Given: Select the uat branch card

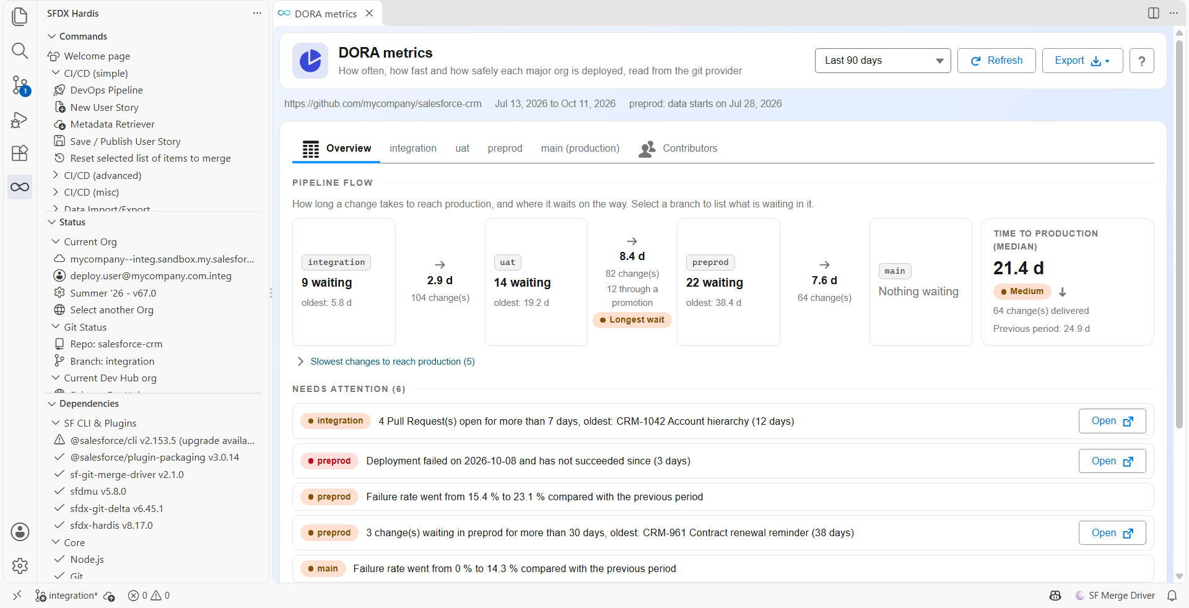Looking at the screenshot, I should (x=536, y=282).
